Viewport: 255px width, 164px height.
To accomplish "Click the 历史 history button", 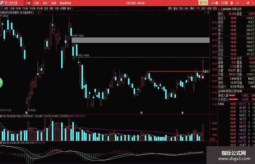I will click(181, 8).
